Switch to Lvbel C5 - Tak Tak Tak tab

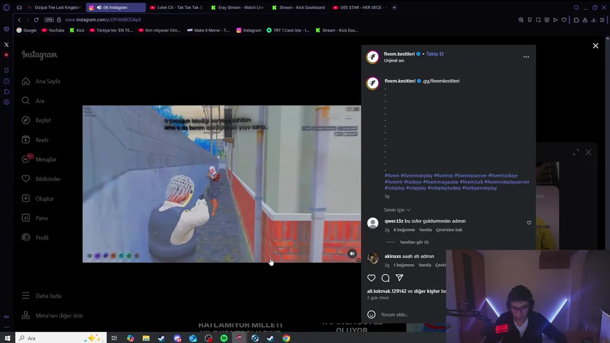pos(176,8)
